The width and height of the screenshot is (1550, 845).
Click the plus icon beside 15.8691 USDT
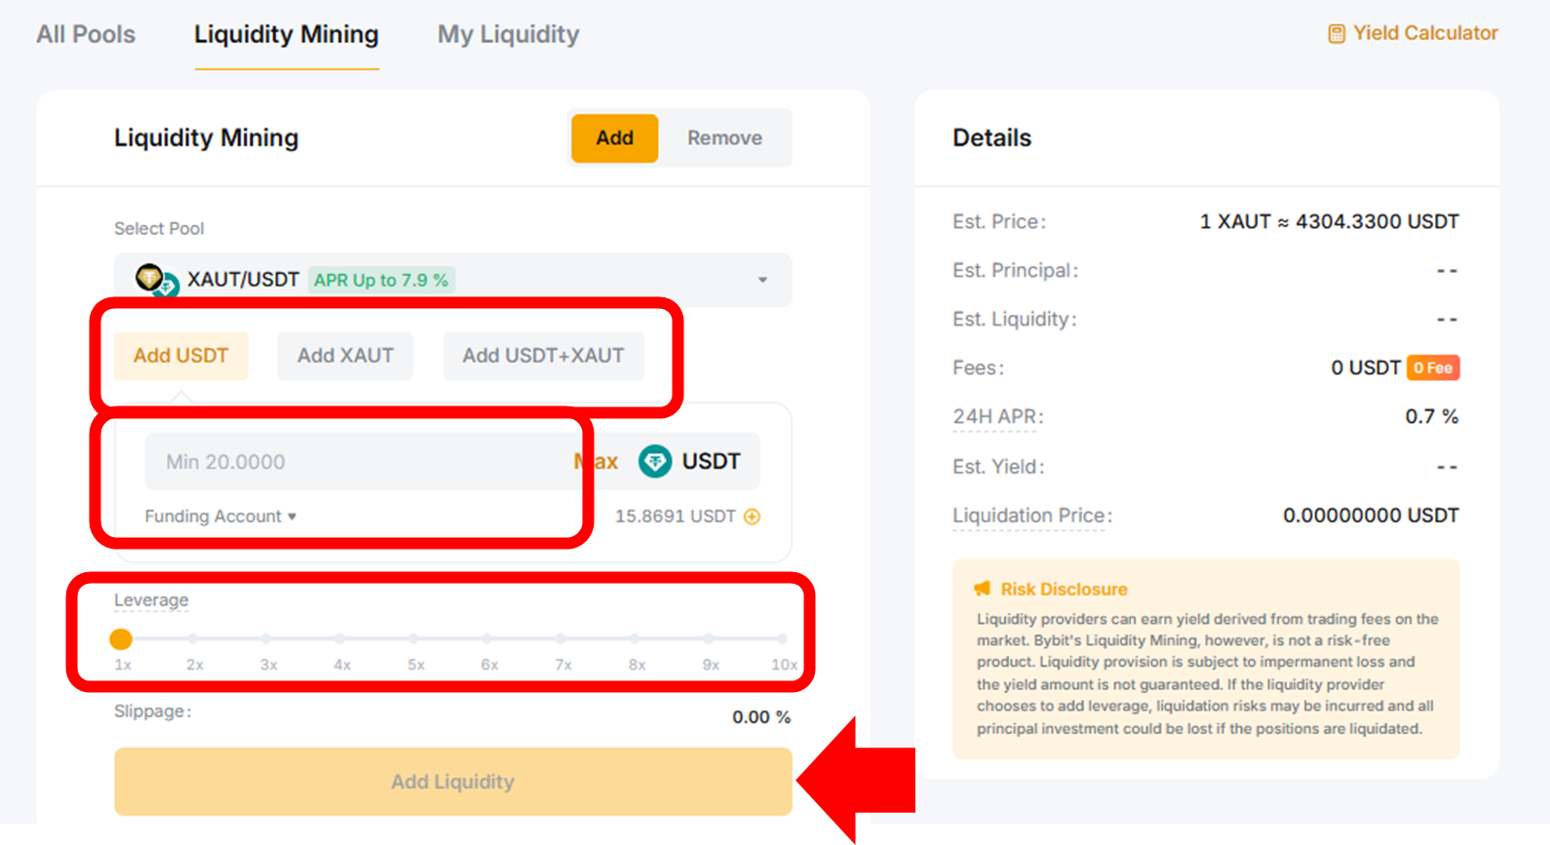pos(752,517)
